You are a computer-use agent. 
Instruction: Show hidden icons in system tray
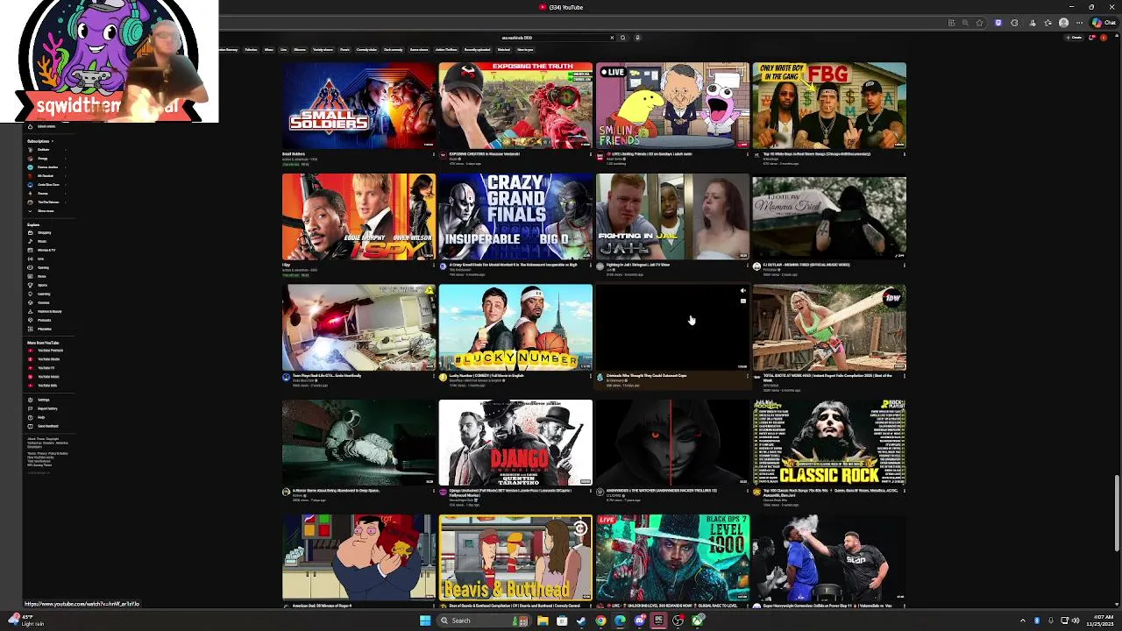[x=1022, y=620]
